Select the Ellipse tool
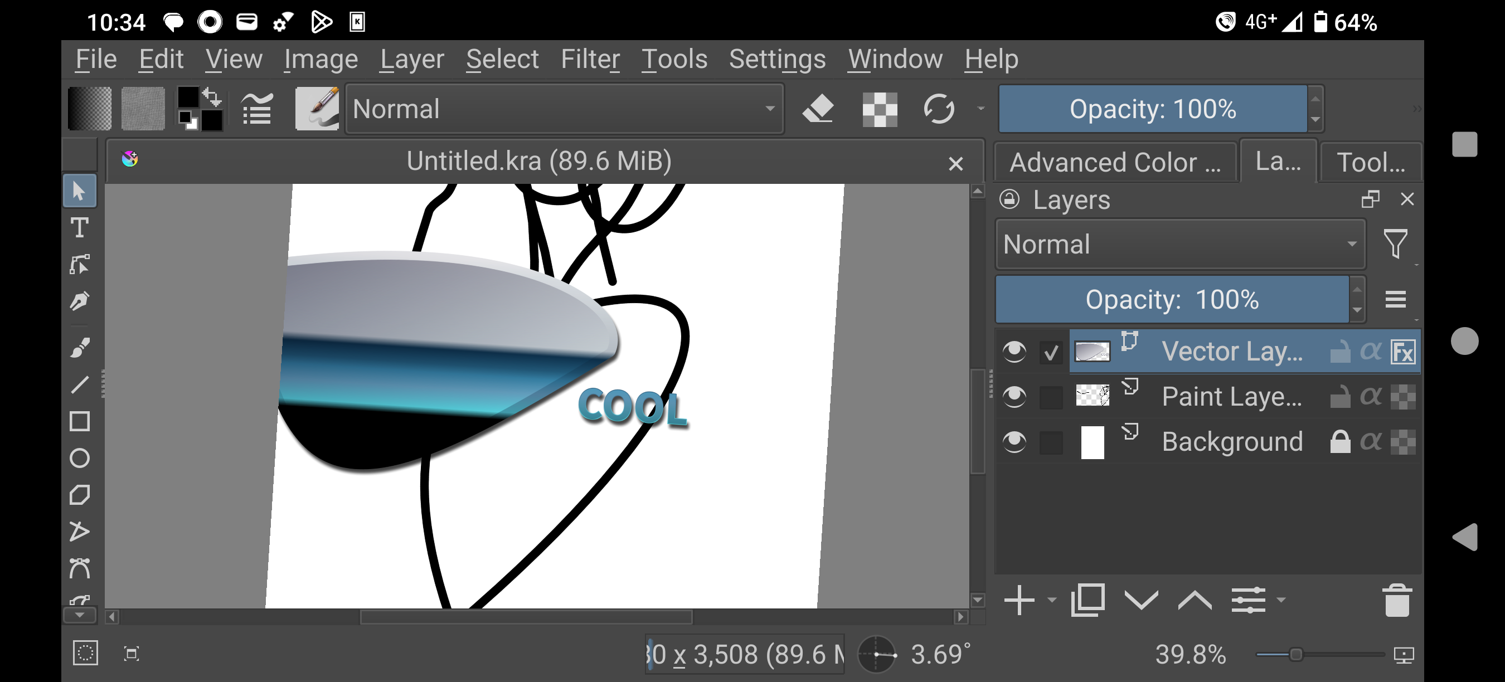 (x=80, y=458)
